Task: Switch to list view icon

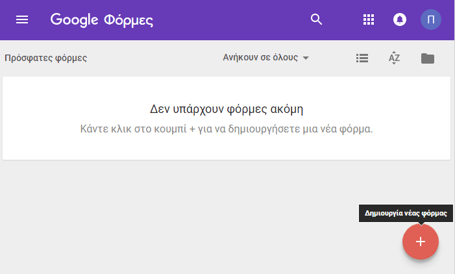Action: pos(362,58)
